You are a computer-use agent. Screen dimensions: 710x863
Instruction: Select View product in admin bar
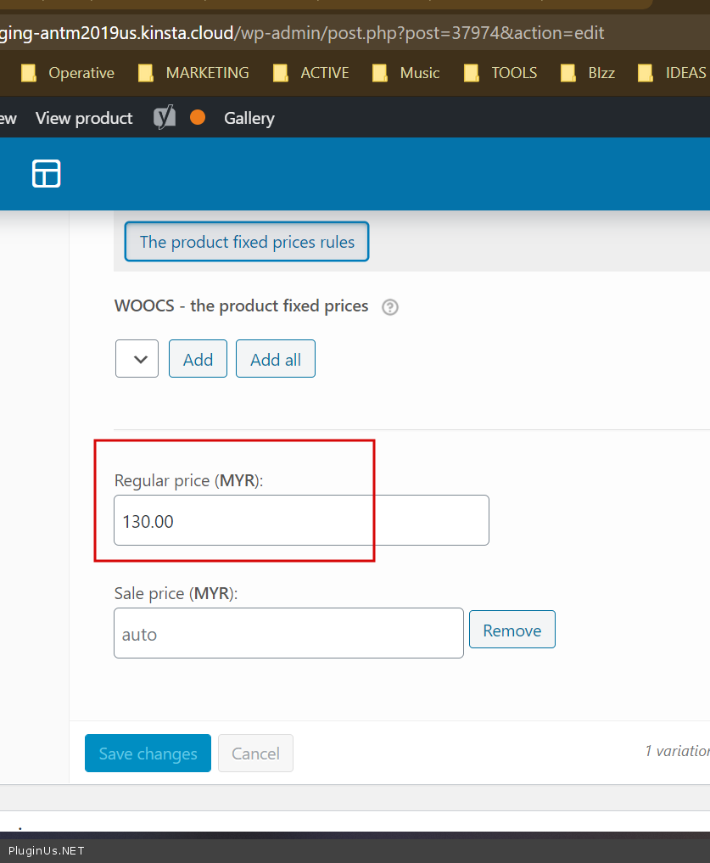point(84,118)
